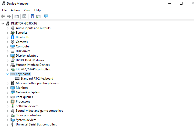
Task: Select the Monitors label
Action: [22, 88]
